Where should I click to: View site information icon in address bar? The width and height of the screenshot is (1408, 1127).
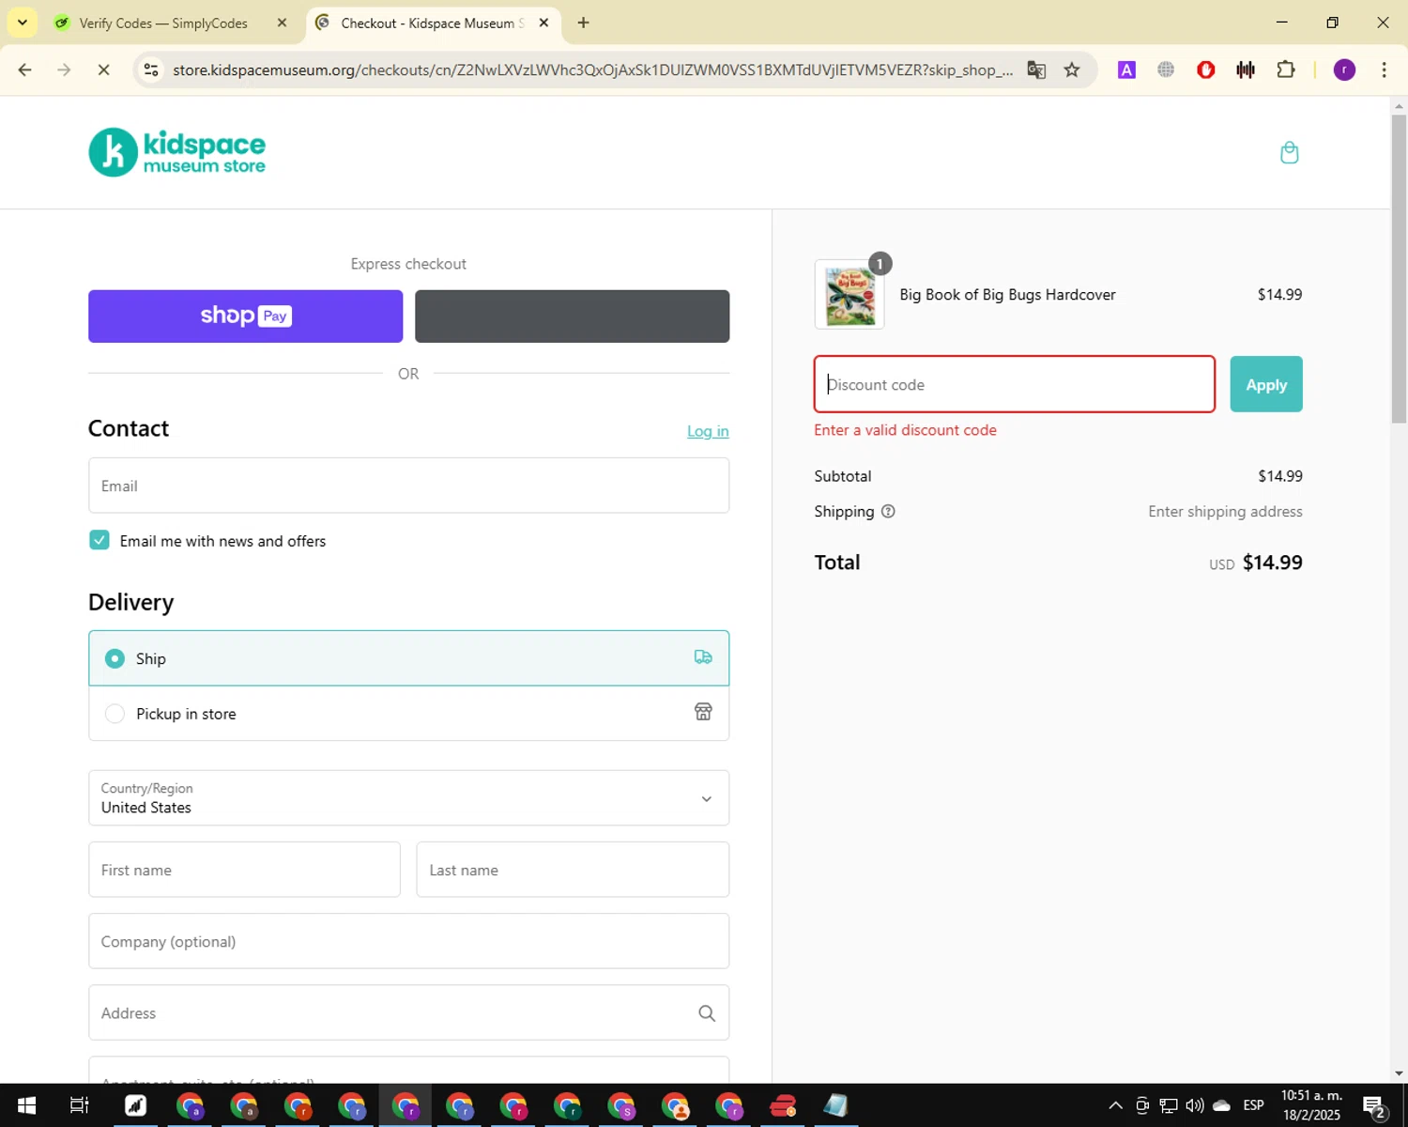coord(151,69)
